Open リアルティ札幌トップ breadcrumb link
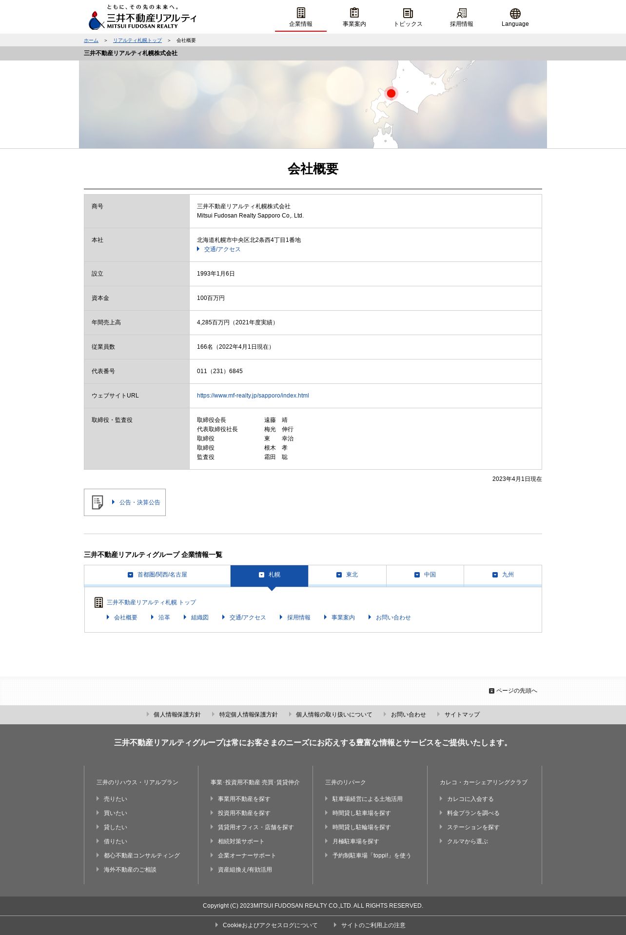The height and width of the screenshot is (935, 626). [x=137, y=40]
